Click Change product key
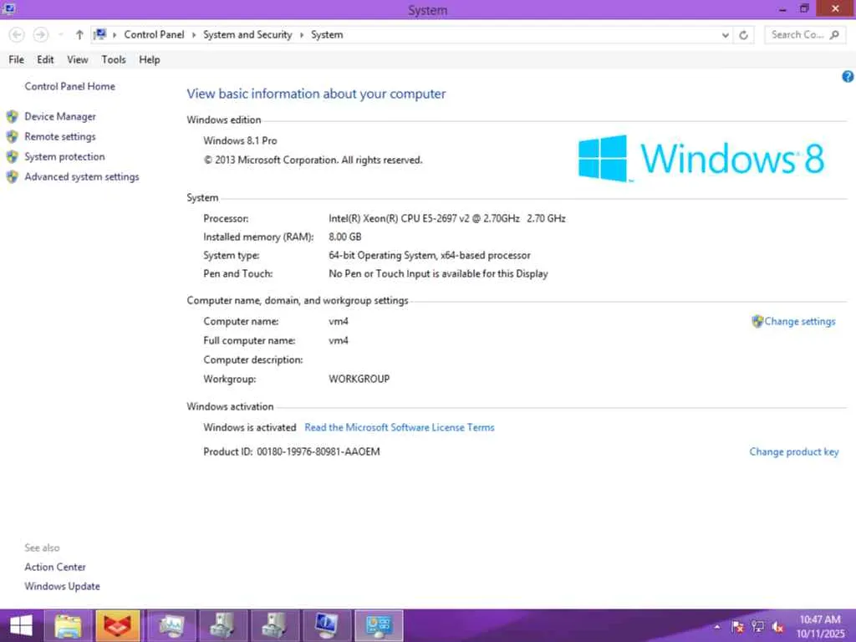The width and height of the screenshot is (856, 642). [794, 451]
